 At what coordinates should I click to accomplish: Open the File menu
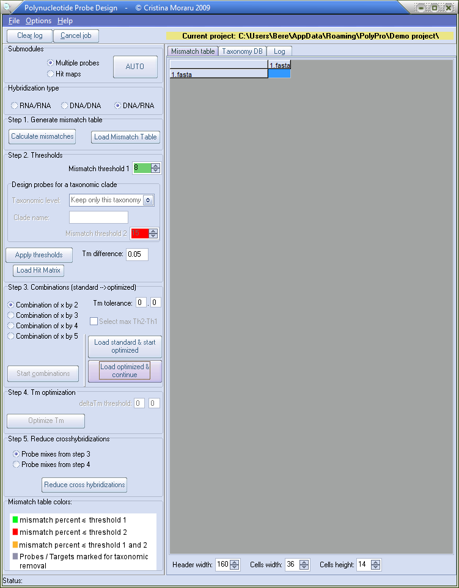[14, 21]
